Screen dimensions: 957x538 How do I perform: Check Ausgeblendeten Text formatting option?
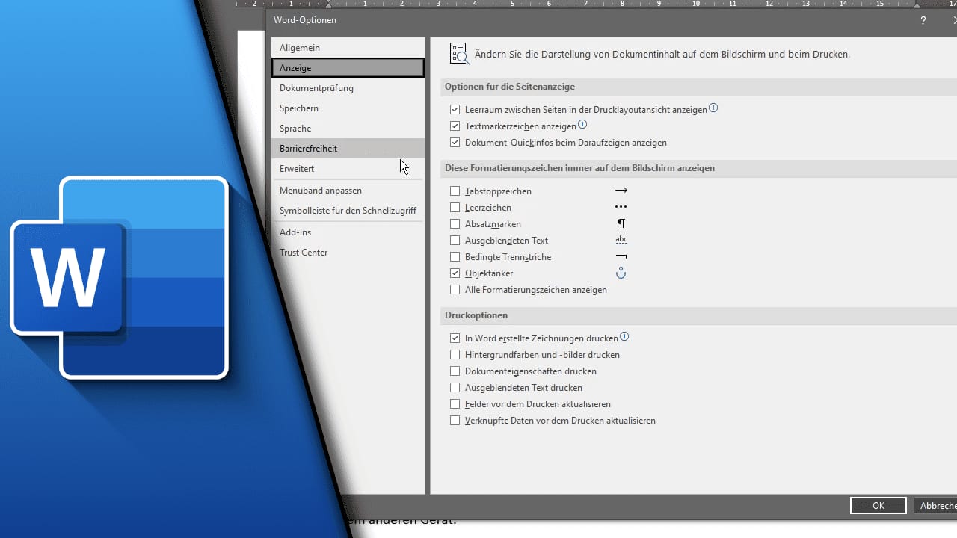455,241
